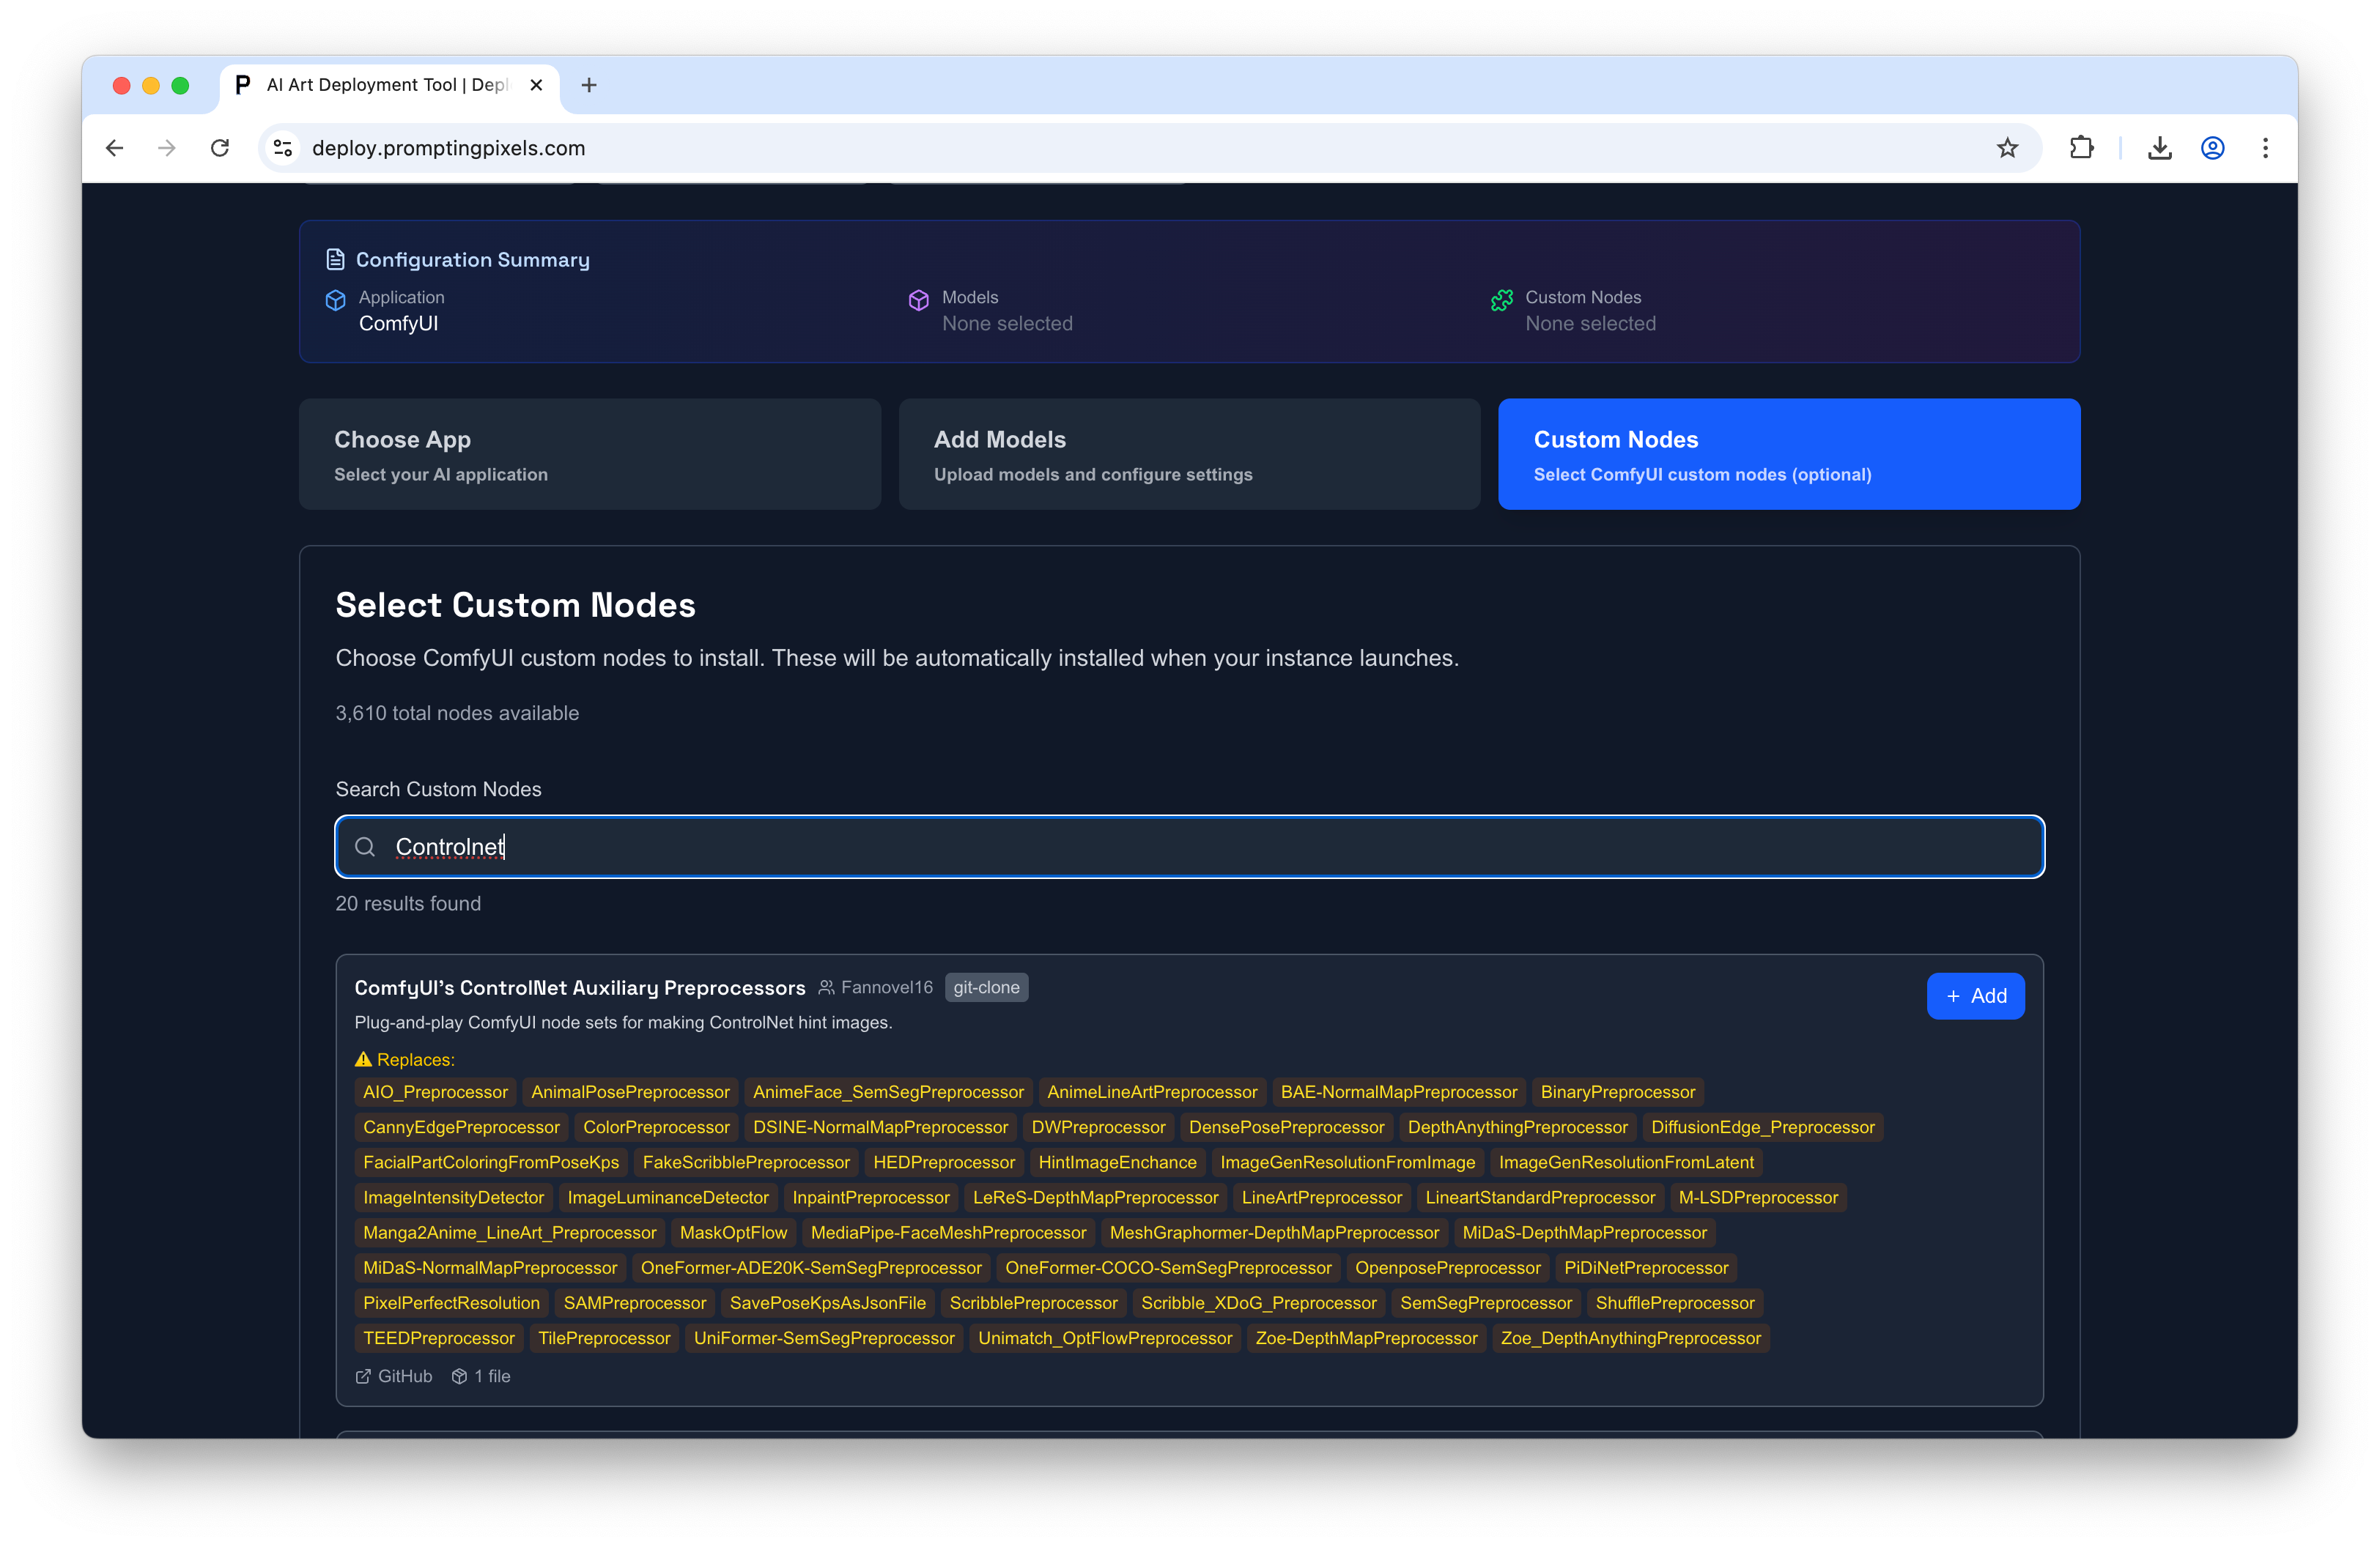Select the Custom Nodes step
The width and height of the screenshot is (2380, 1547).
1789,453
